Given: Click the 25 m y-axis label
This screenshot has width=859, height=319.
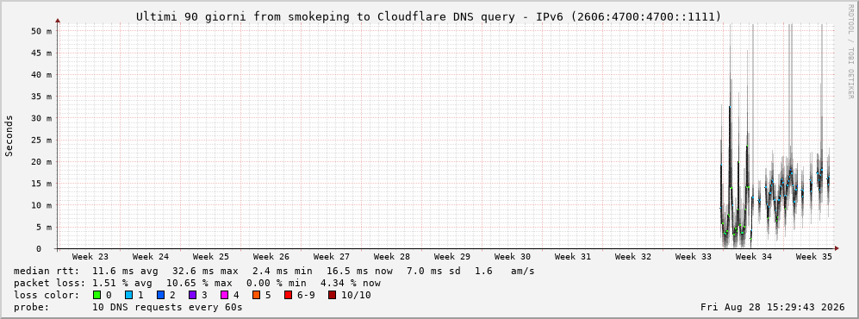Looking at the screenshot, I should click(x=41, y=140).
